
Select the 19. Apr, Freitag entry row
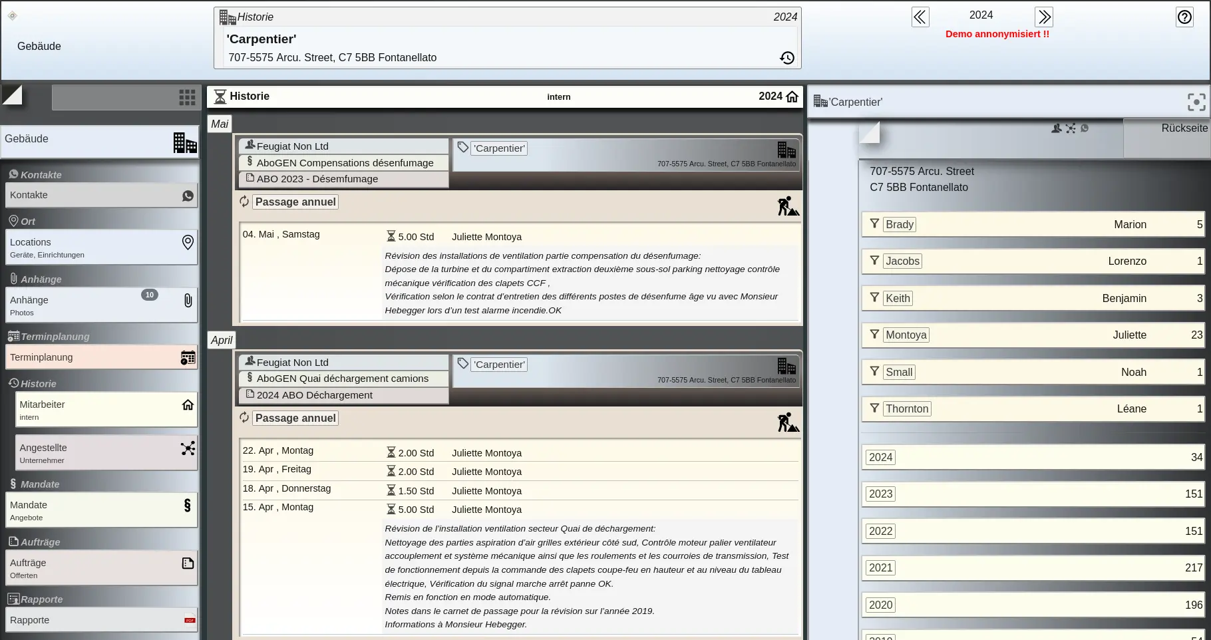pyautogui.click(x=520, y=471)
